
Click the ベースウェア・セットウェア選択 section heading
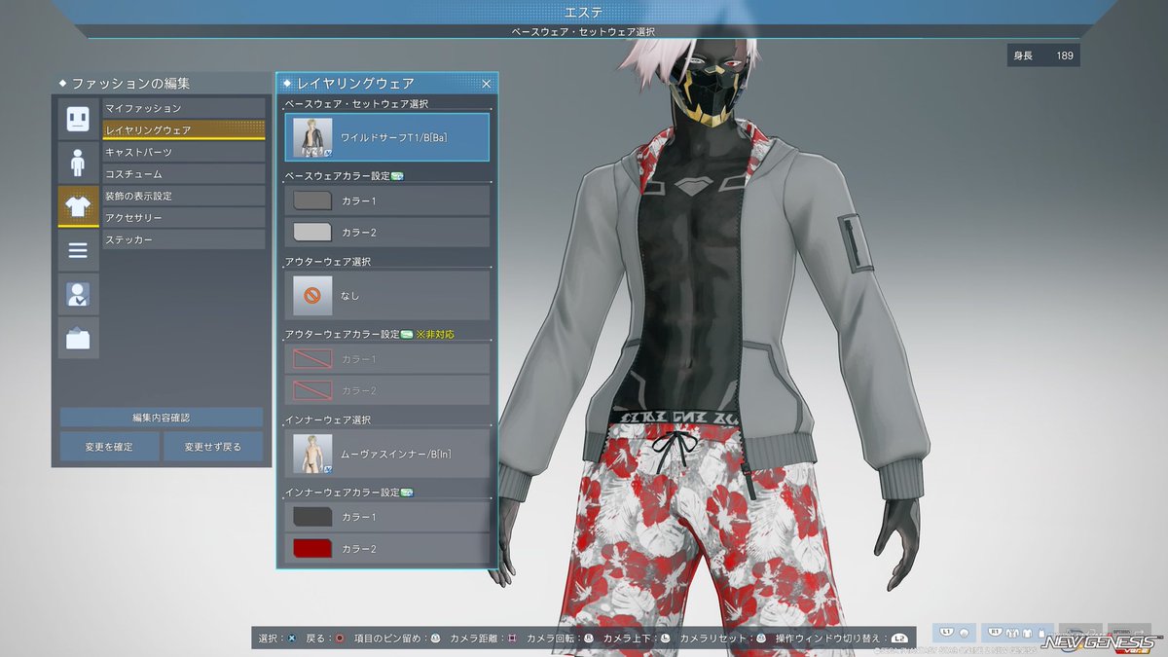tap(354, 103)
